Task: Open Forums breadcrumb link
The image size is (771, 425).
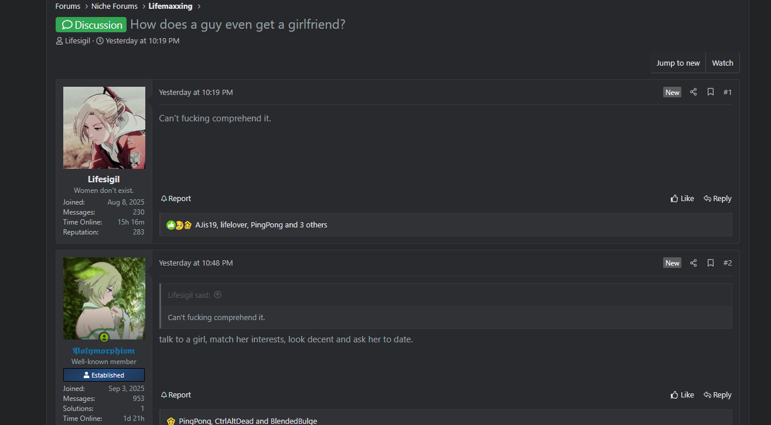Action: (x=68, y=6)
